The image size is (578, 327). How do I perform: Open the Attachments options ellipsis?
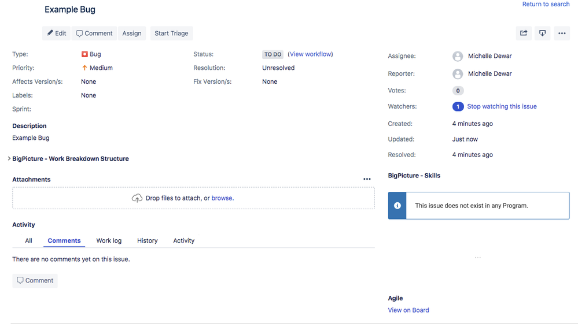pos(367,179)
